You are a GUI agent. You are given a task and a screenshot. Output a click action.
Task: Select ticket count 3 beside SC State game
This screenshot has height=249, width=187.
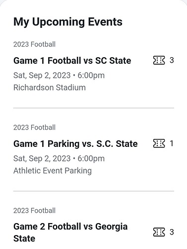coord(172,60)
